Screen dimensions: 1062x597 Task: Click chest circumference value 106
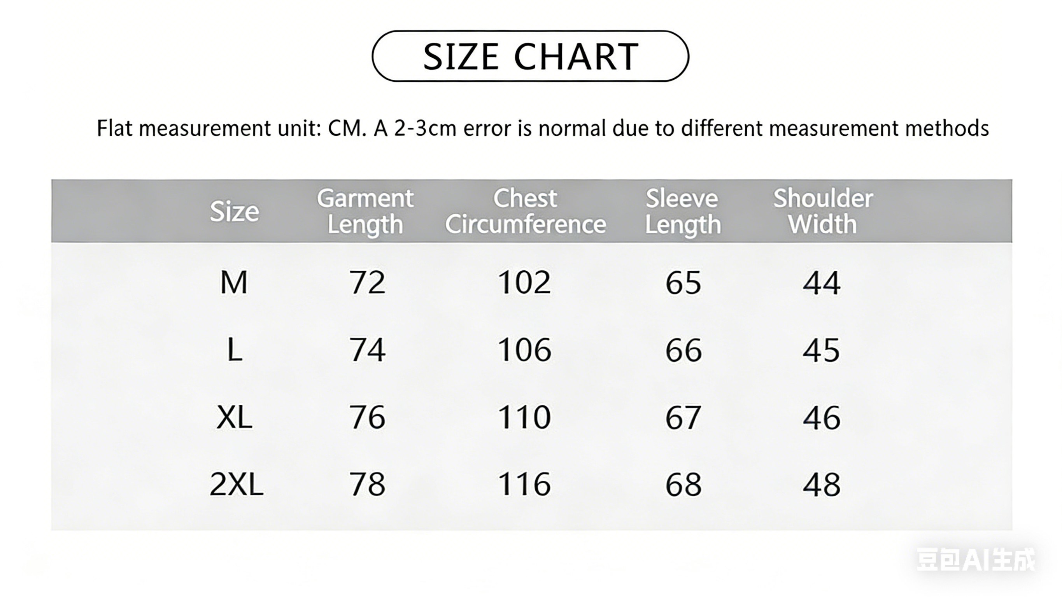tap(524, 350)
